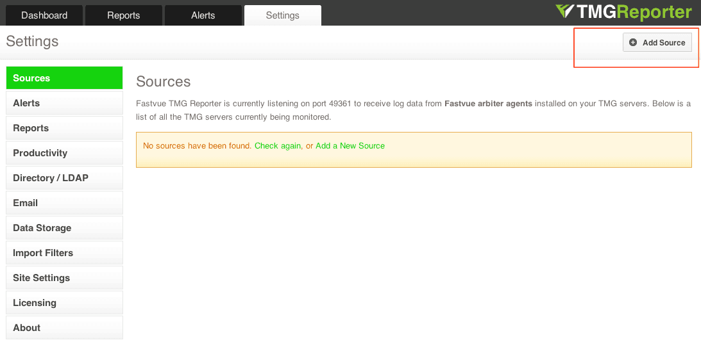
Task: Click the Add a New Source link
Action: [350, 146]
